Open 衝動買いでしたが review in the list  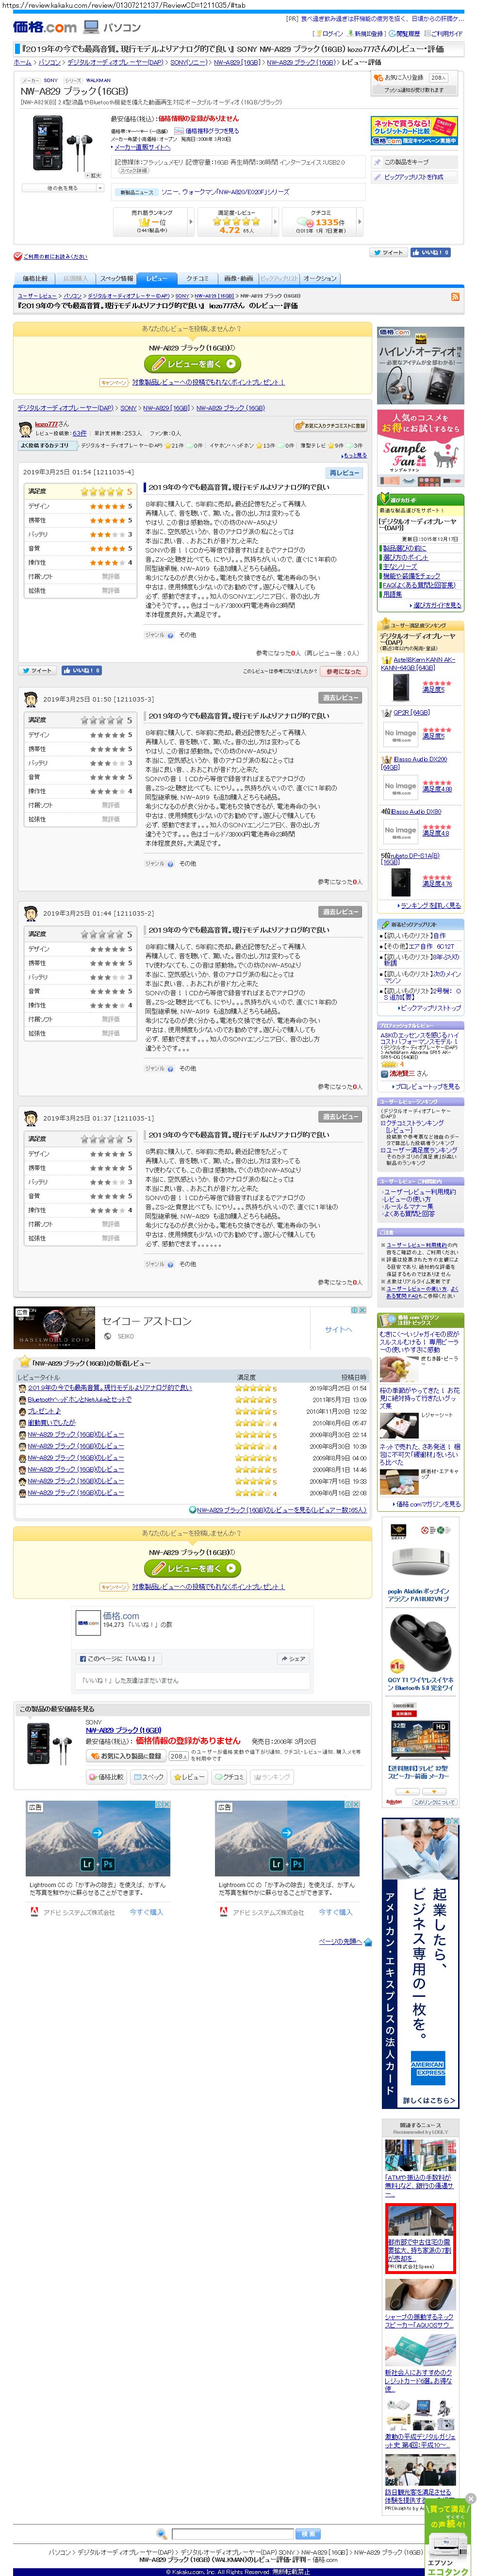52,1423
